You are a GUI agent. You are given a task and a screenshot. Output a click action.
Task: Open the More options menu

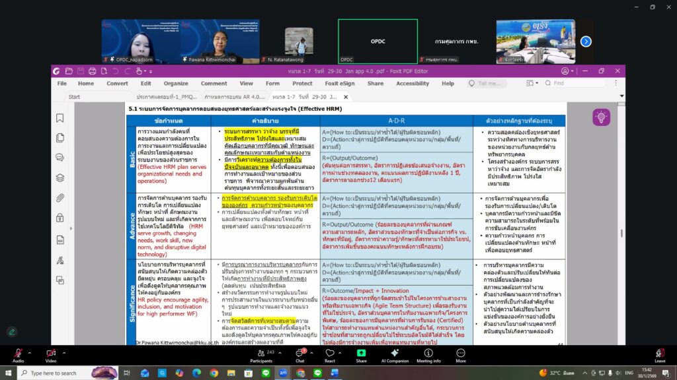(461, 354)
